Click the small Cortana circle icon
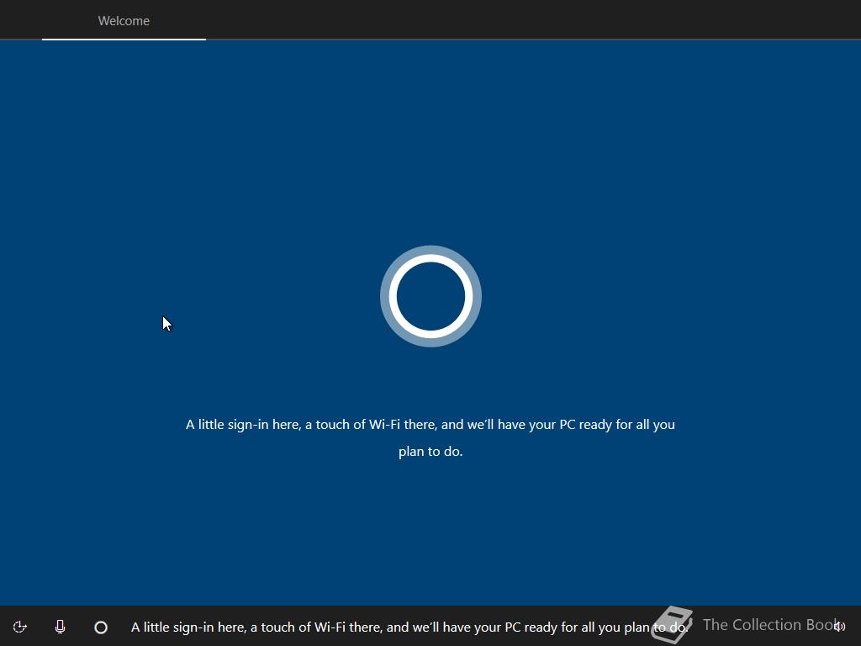Image resolution: width=861 pixels, height=646 pixels. pos(101,627)
